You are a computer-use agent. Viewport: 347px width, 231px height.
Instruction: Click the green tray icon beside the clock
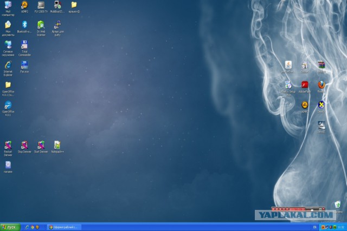point(335,227)
